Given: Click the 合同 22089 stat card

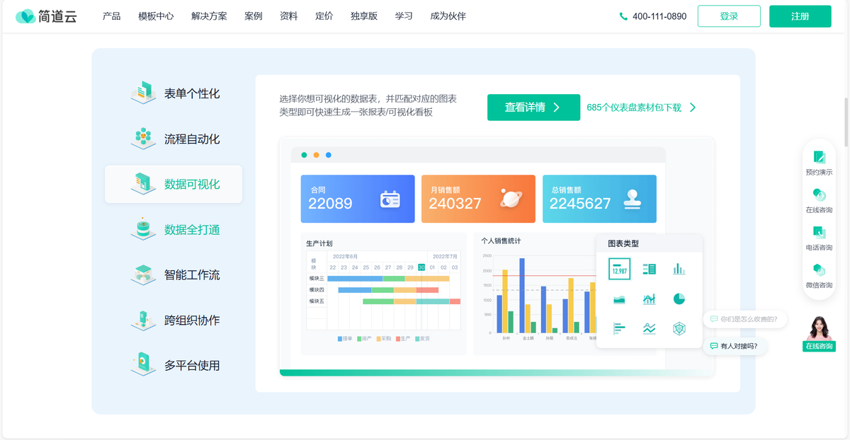Looking at the screenshot, I should point(358,199).
